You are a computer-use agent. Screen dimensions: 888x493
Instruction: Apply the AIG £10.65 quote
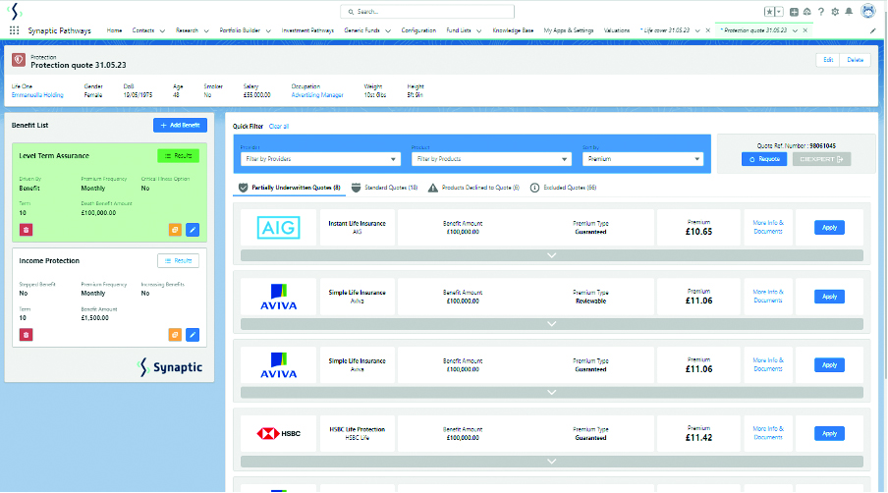[x=830, y=228]
